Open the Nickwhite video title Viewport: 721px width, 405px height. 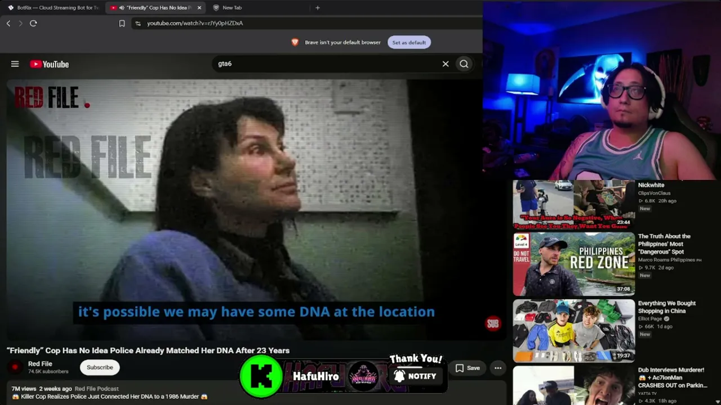651,185
